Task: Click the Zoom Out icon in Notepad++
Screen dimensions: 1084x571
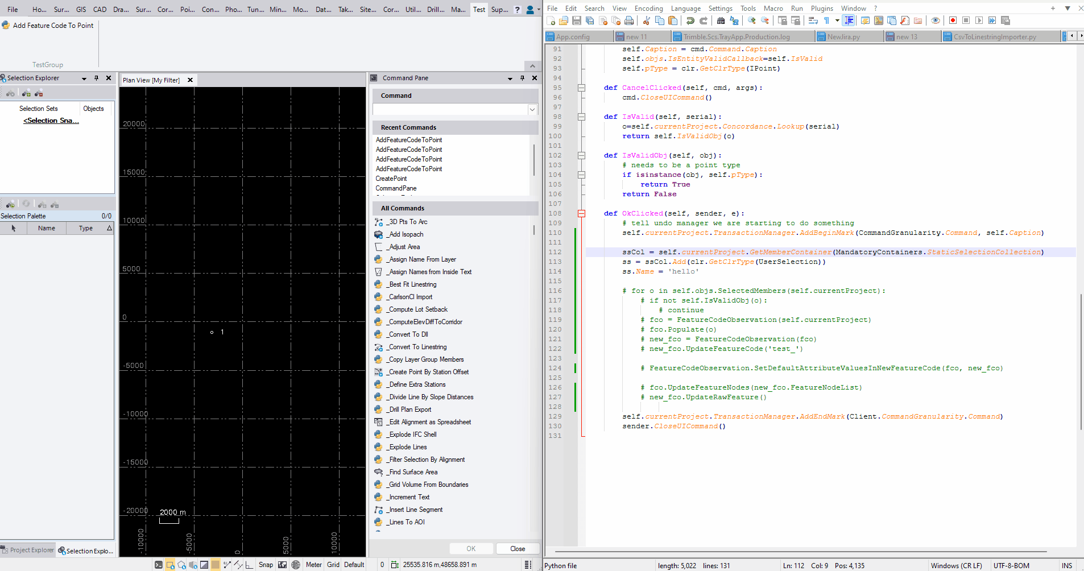Action: click(765, 20)
